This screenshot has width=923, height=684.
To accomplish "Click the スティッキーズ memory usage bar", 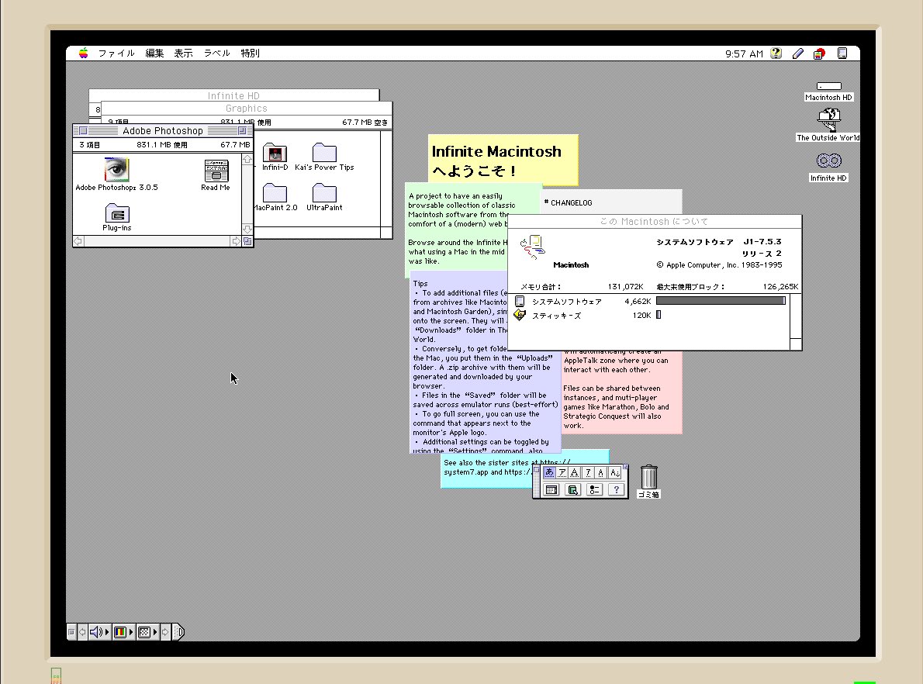I will pos(659,315).
